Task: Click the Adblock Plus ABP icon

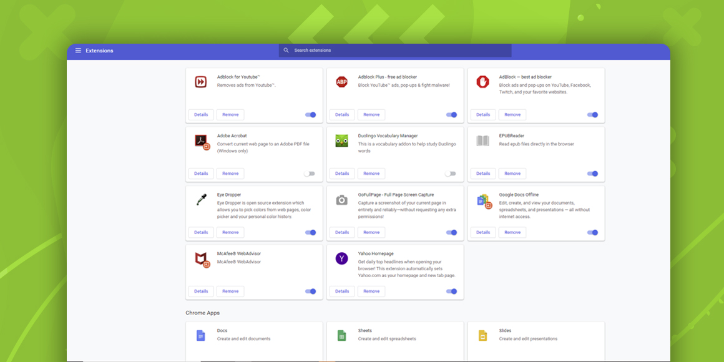Action: [341, 82]
